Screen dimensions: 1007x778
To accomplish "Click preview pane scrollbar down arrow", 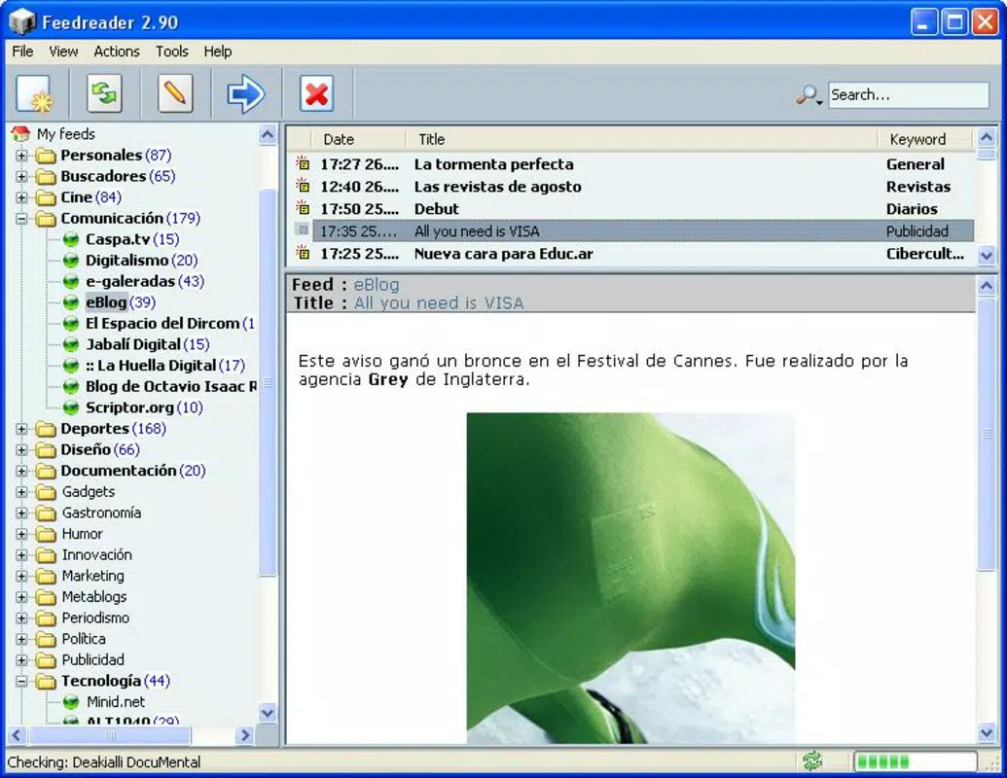I will click(987, 732).
